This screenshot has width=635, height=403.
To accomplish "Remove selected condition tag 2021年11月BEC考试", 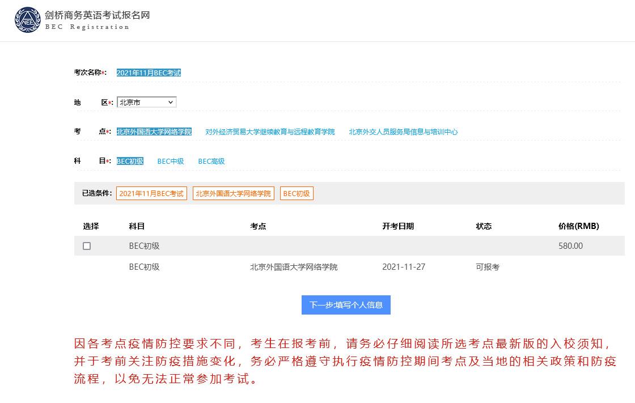I will tap(151, 194).
